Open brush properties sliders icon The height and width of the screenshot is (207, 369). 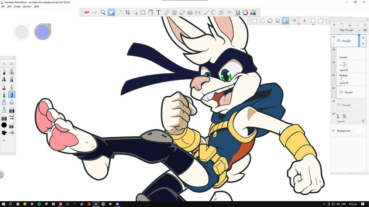click(4, 64)
